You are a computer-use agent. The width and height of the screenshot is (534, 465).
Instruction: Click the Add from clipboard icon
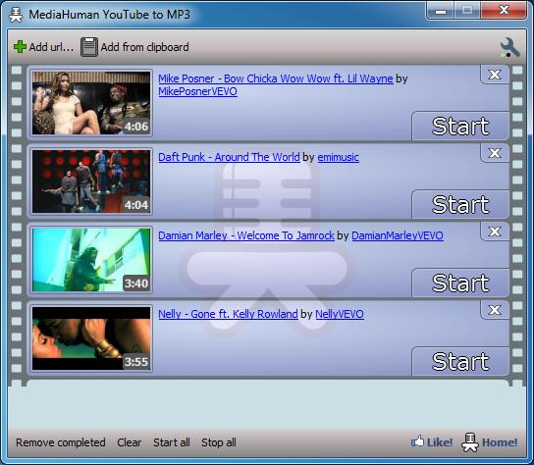tap(89, 47)
